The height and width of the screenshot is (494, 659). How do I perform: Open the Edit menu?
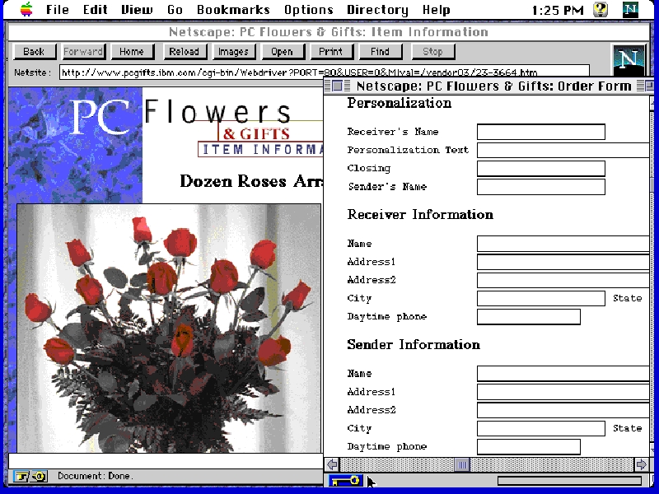95,9
